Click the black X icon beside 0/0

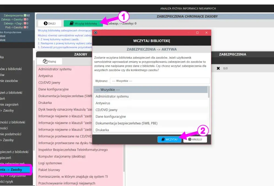pos(218,68)
